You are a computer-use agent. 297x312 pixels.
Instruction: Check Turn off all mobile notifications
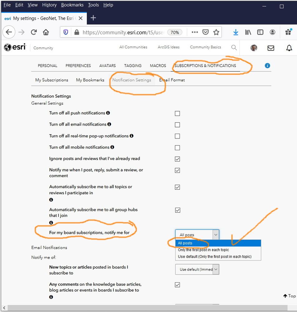coord(177,148)
